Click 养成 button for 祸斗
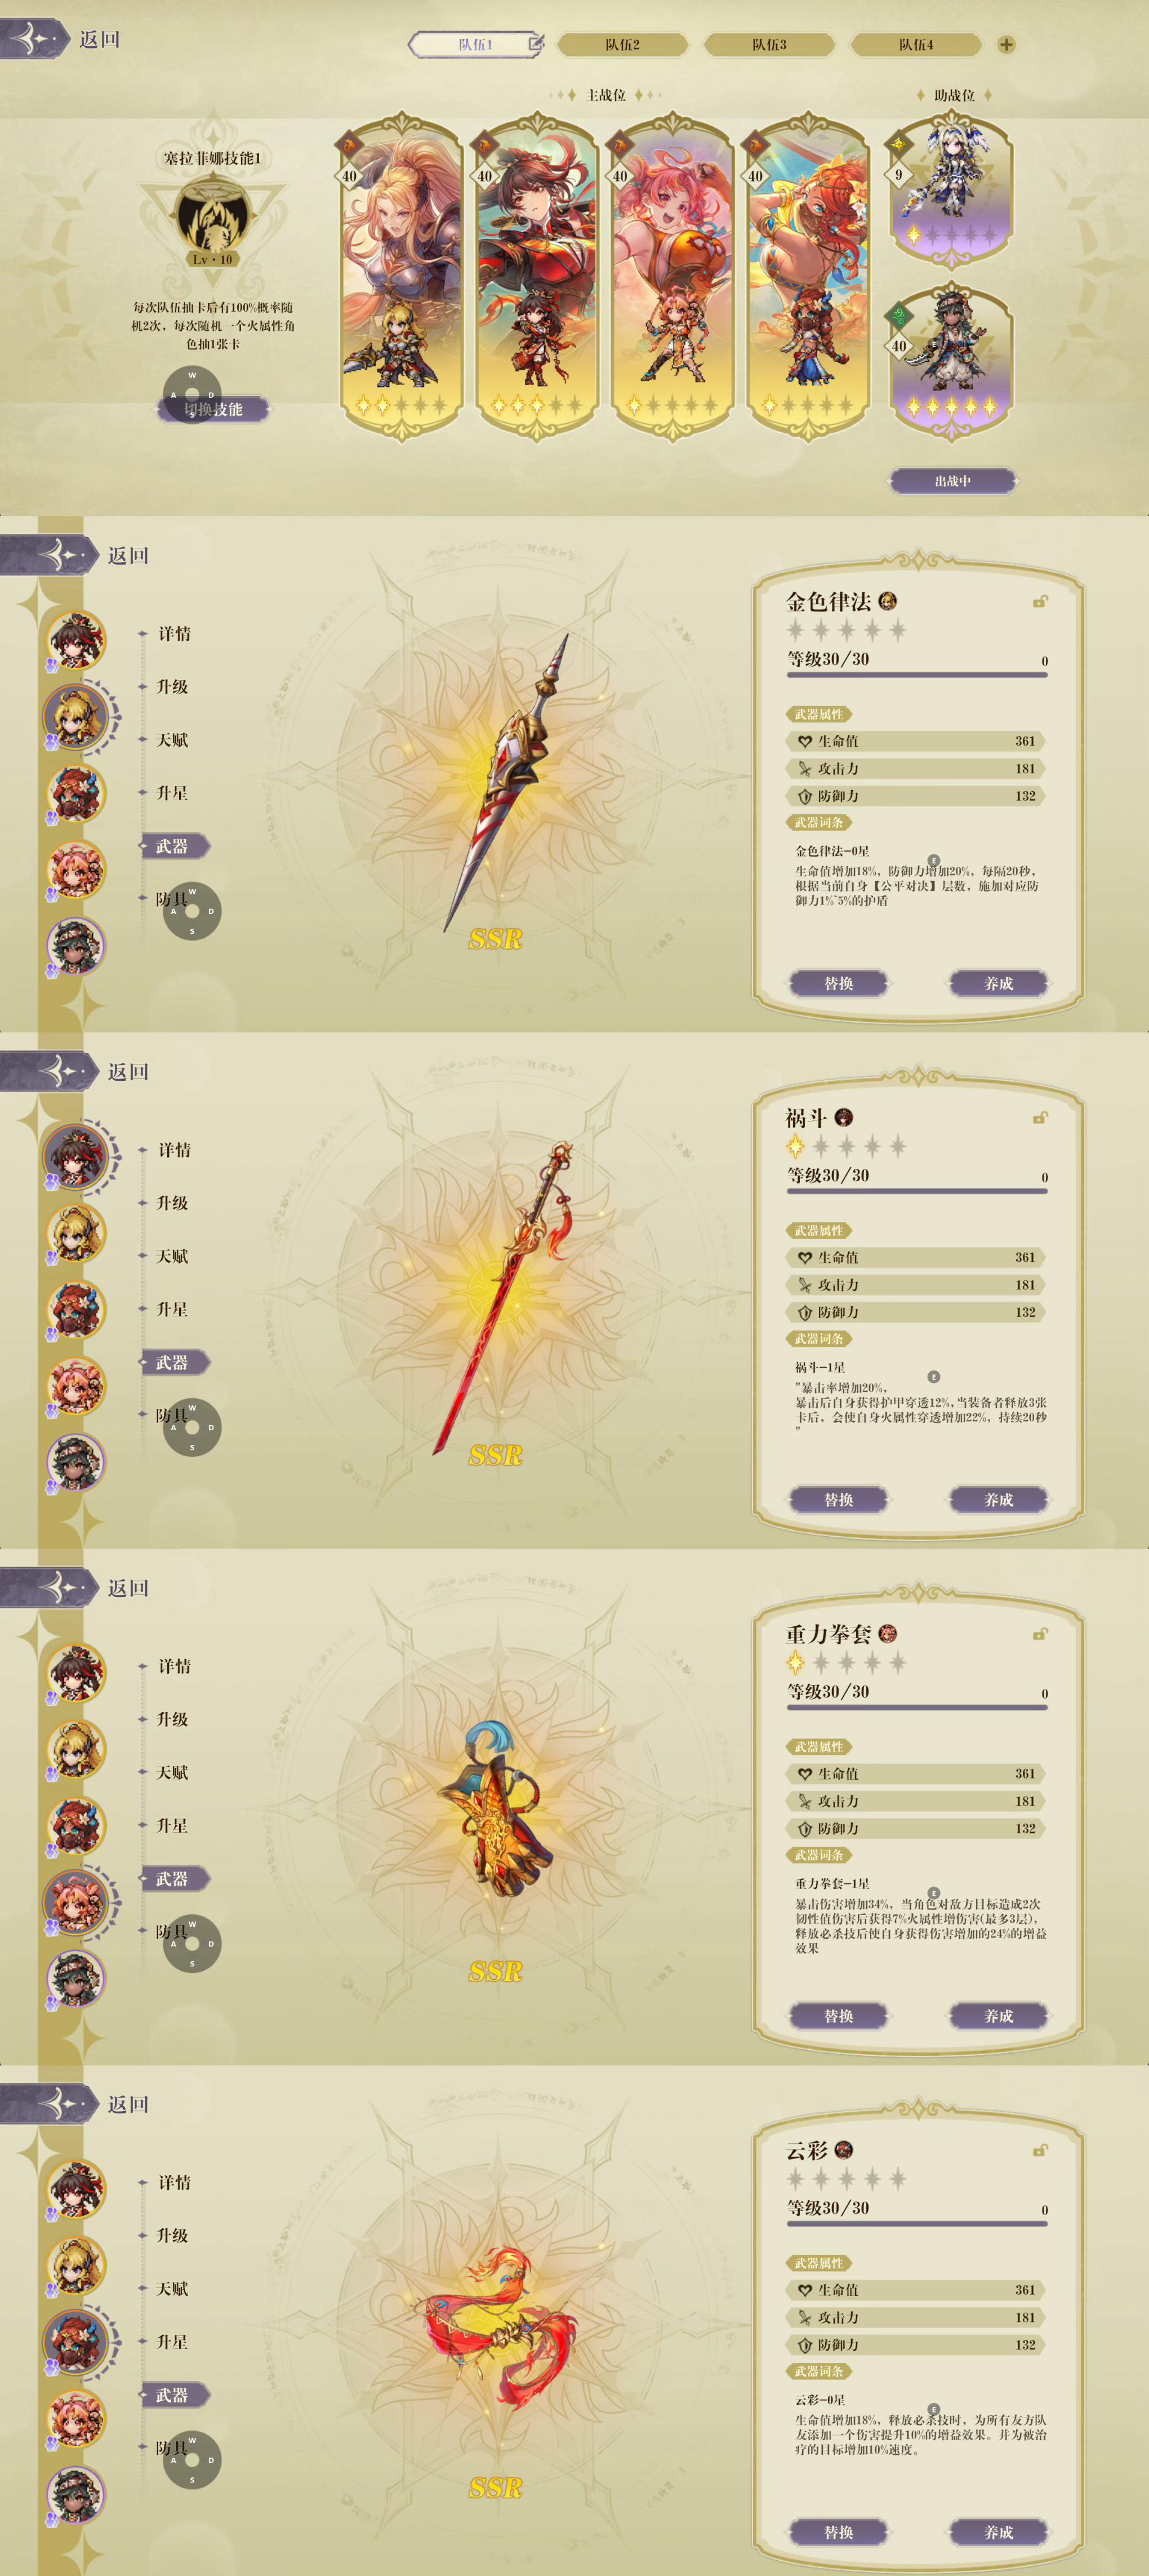The height and width of the screenshot is (2576, 1149). (998, 1499)
